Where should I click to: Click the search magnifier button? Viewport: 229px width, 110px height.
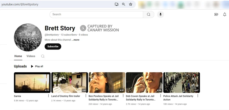coord(149,14)
